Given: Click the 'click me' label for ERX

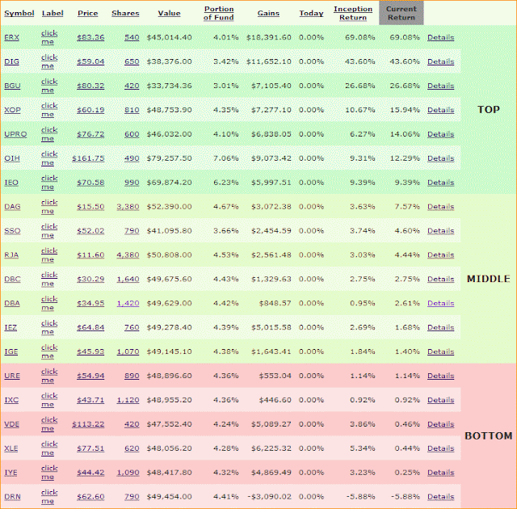Looking at the screenshot, I should click(x=49, y=37).
